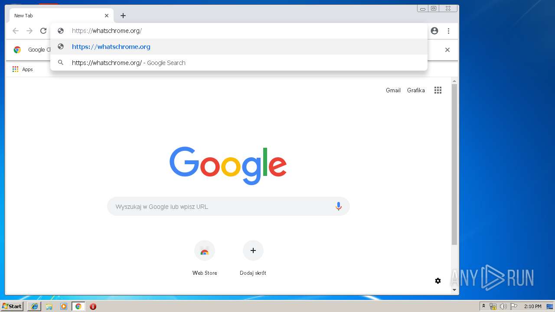
Task: Start voice search with microphone icon
Action: pyautogui.click(x=339, y=207)
